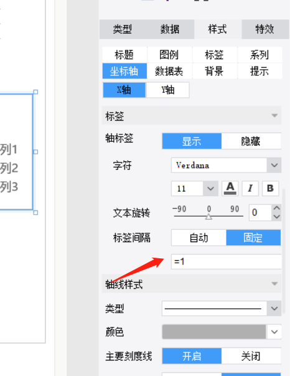This screenshot has width=290, height=376.
Task: Toggle italic font style
Action: click(x=250, y=188)
